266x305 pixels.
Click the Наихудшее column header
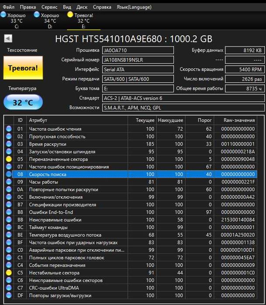[x=171, y=120]
